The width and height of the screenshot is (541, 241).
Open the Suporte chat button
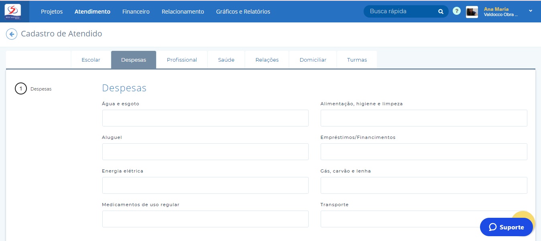coord(506,227)
